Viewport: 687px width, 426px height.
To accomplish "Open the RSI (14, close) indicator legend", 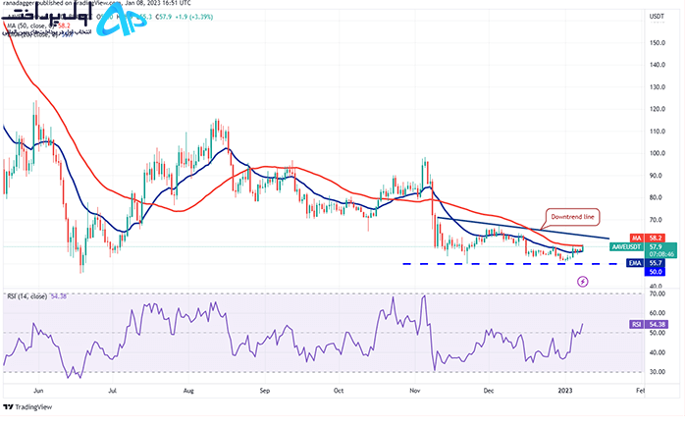I will pyautogui.click(x=37, y=296).
